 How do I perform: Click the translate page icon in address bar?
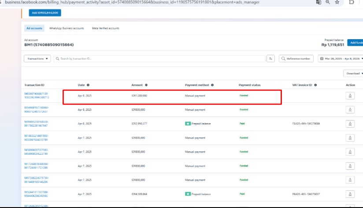319,2
